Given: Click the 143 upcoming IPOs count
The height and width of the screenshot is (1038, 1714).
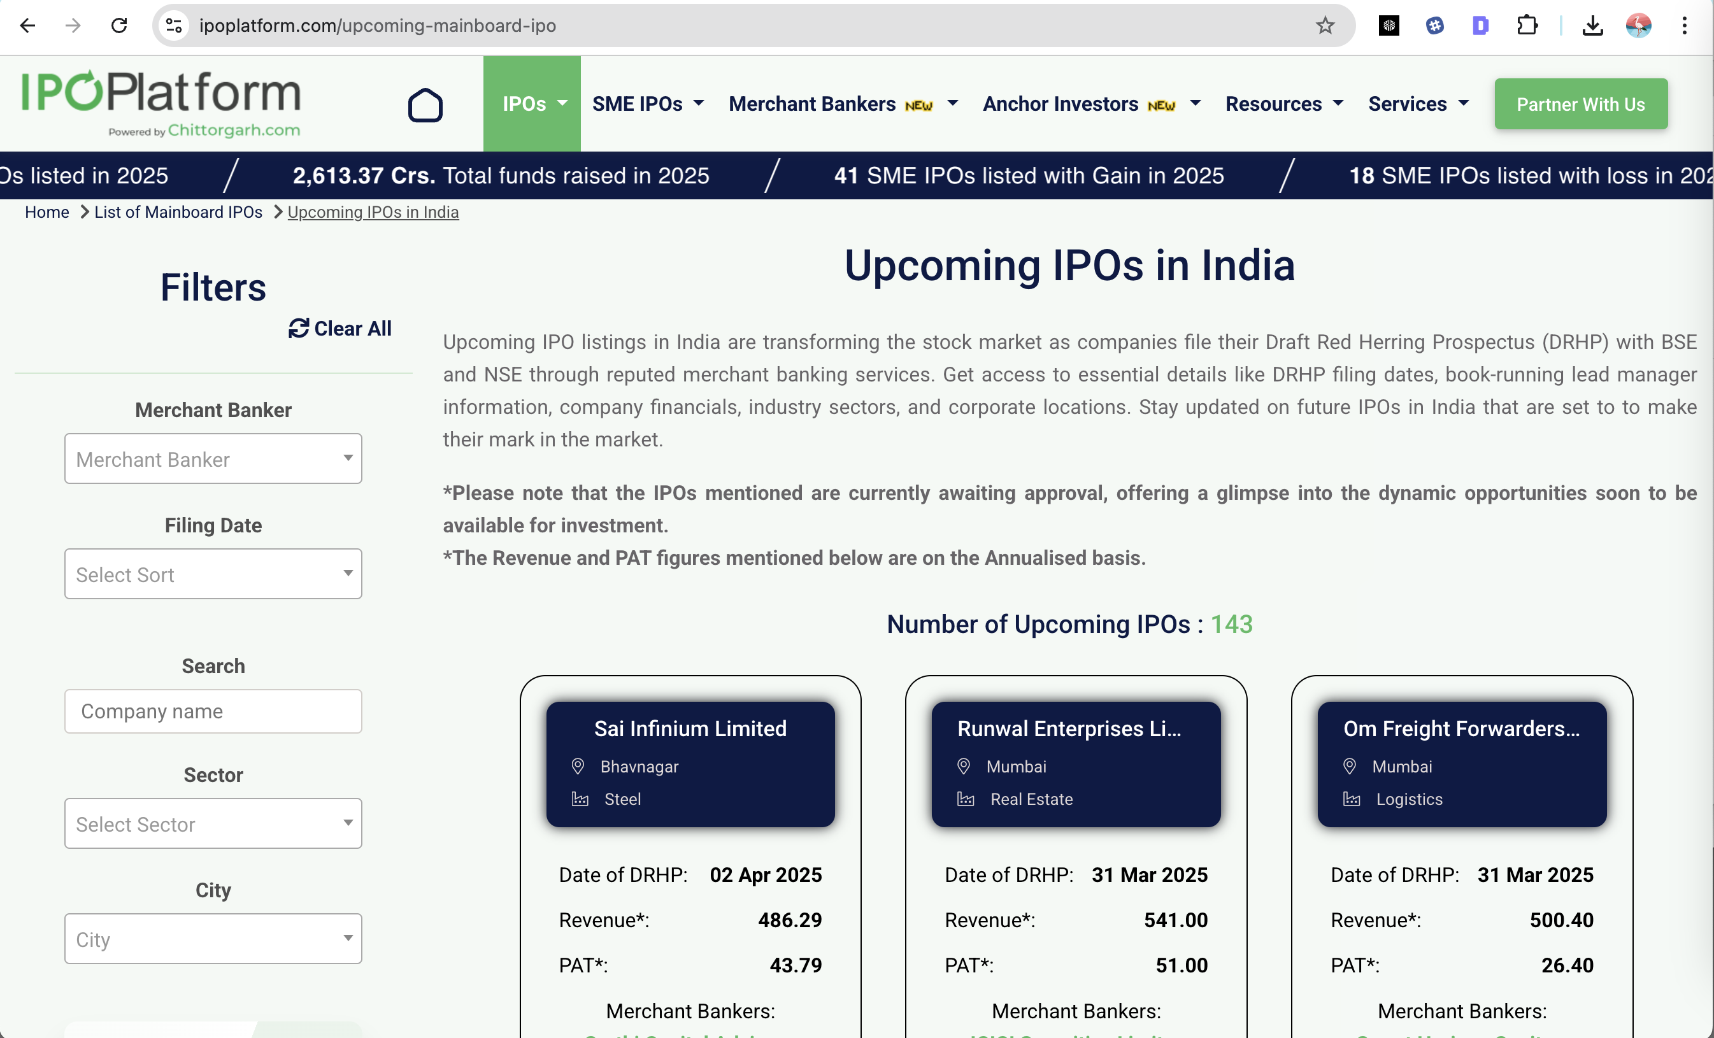Looking at the screenshot, I should click(1231, 624).
